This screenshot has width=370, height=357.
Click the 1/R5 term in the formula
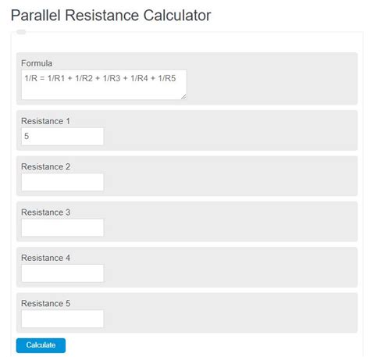click(167, 78)
